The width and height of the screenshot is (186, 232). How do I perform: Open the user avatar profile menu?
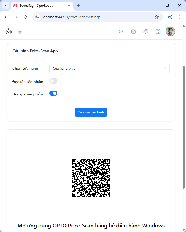tap(170, 31)
